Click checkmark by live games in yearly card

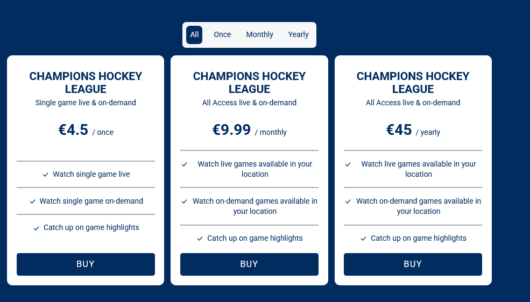[348, 164]
